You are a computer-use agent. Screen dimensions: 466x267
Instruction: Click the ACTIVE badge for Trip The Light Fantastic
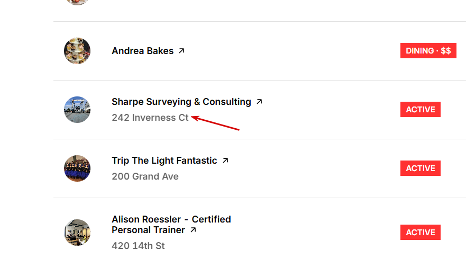click(420, 168)
